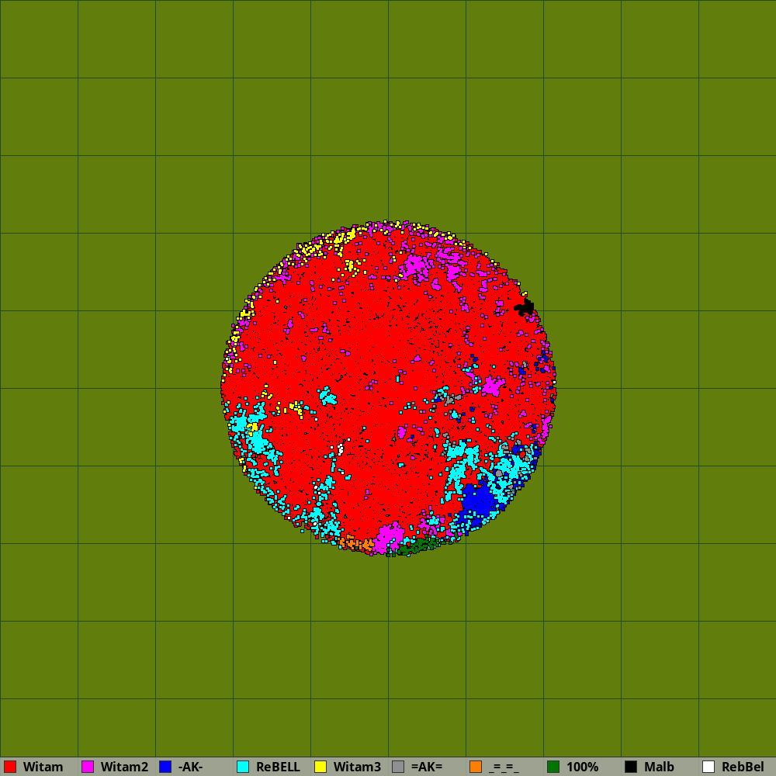776x776 pixels.
Task: Select the 'Witam' legend label
Action: point(43,767)
